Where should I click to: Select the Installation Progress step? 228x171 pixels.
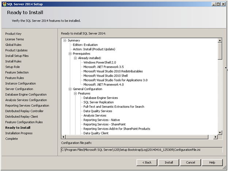[x=19, y=133]
